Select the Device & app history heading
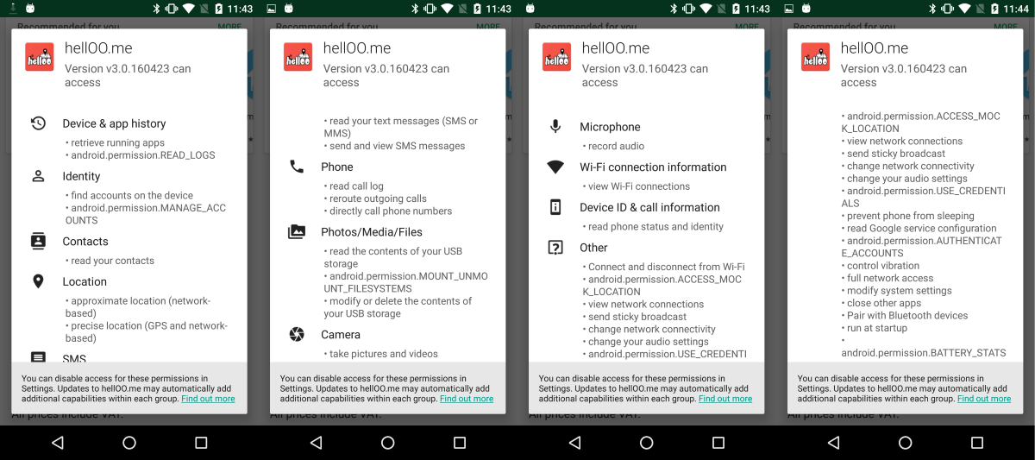Screen dimensions: 1035x460 (114, 123)
